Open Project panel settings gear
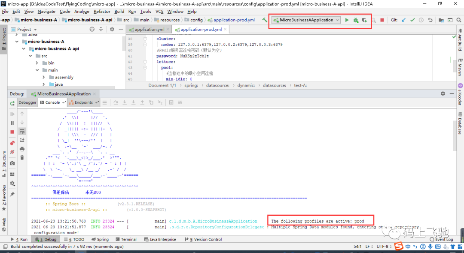The height and width of the screenshot is (253, 464). [x=112, y=29]
